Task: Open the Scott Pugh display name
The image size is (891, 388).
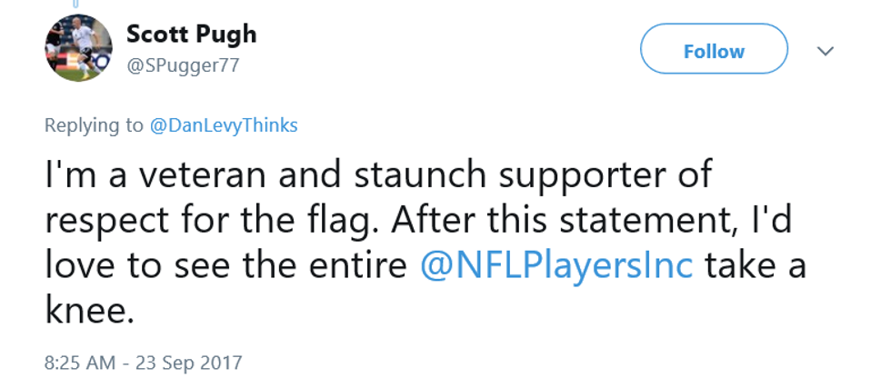Action: [x=191, y=35]
